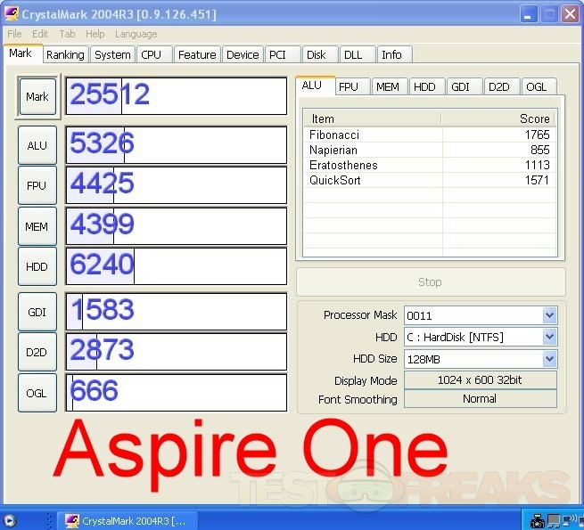Click the system tray camera device icon
This screenshot has width=584, height=530.
538,520
